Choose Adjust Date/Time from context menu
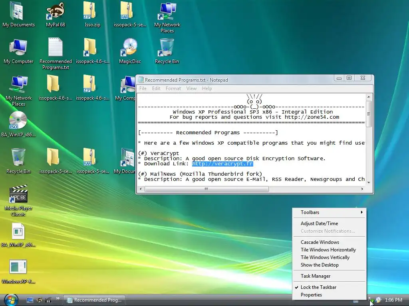The image size is (409, 306). pos(330,223)
